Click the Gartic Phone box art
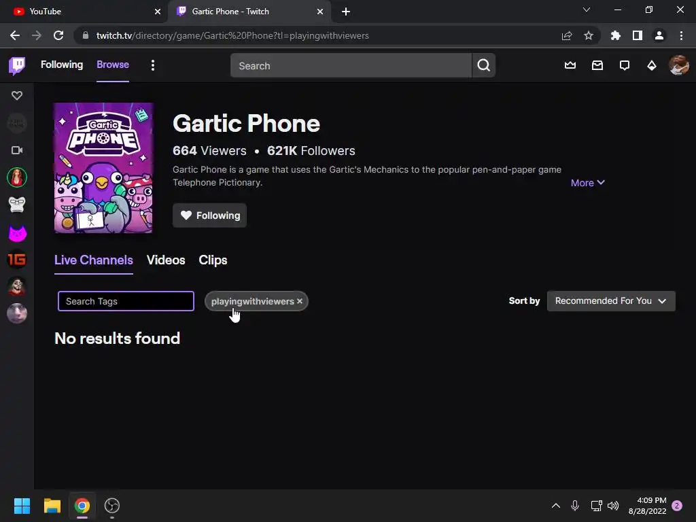The height and width of the screenshot is (522, 696). tap(103, 168)
